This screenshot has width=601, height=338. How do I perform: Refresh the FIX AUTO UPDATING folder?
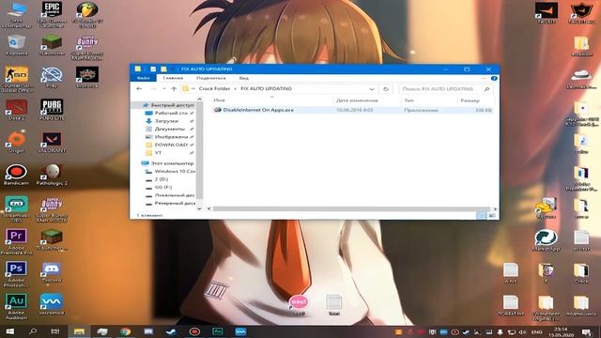pyautogui.click(x=386, y=89)
